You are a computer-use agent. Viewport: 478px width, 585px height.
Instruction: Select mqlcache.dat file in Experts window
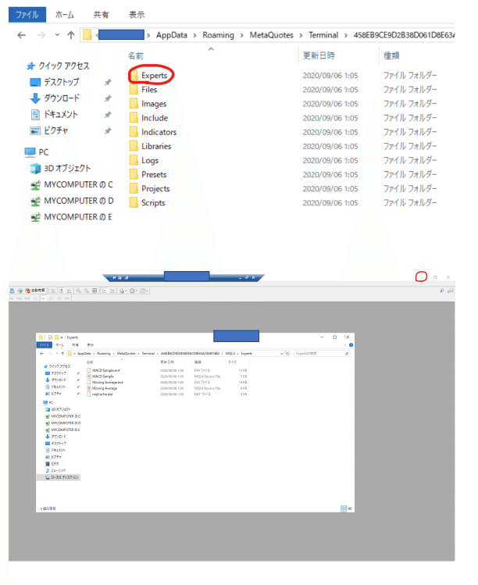click(100, 394)
